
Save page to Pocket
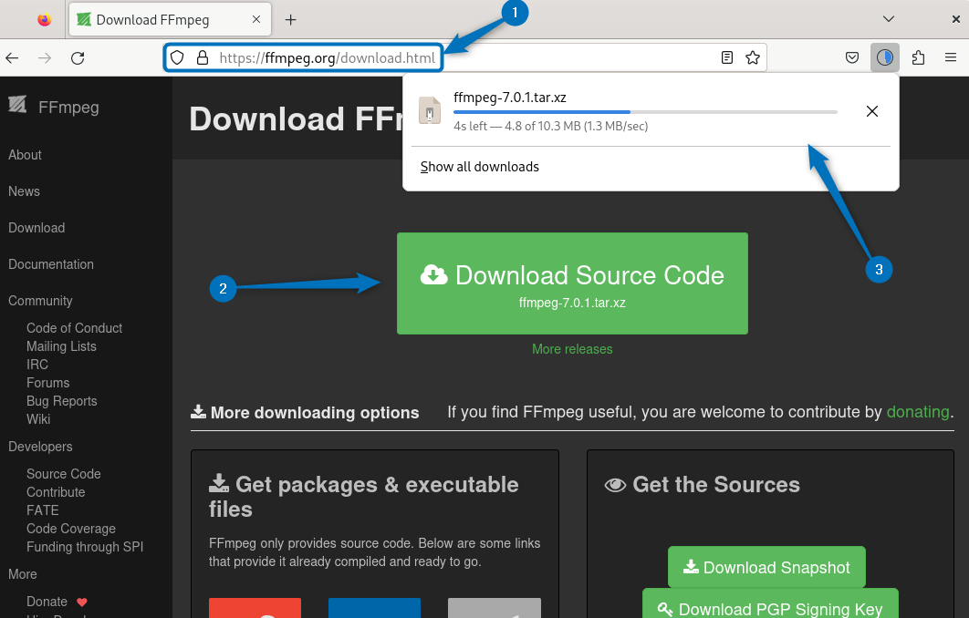click(x=851, y=57)
